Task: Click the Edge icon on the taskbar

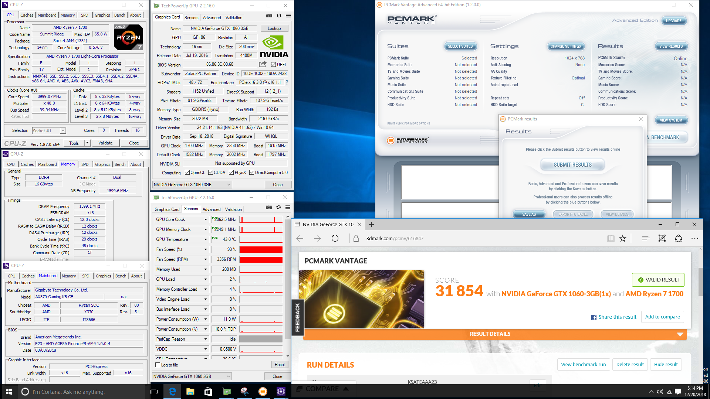Action: (172, 392)
